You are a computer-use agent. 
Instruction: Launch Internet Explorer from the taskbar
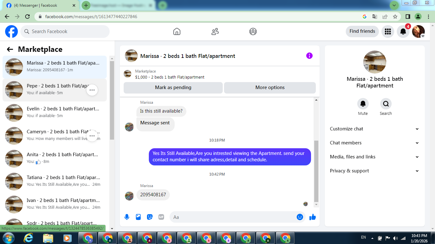click(x=28, y=238)
